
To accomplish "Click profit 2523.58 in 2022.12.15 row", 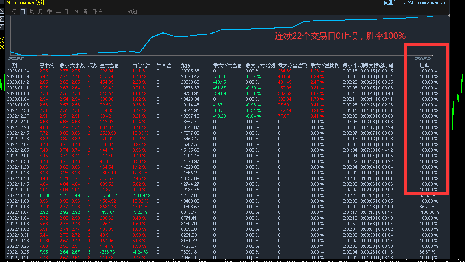I will 108,133.
